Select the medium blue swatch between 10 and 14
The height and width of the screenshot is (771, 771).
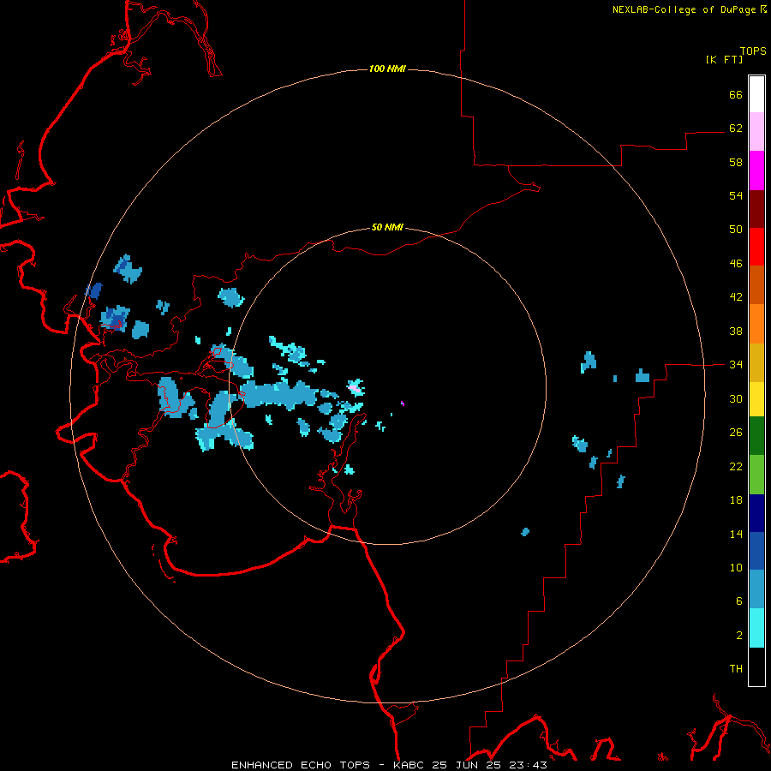pyautogui.click(x=756, y=551)
